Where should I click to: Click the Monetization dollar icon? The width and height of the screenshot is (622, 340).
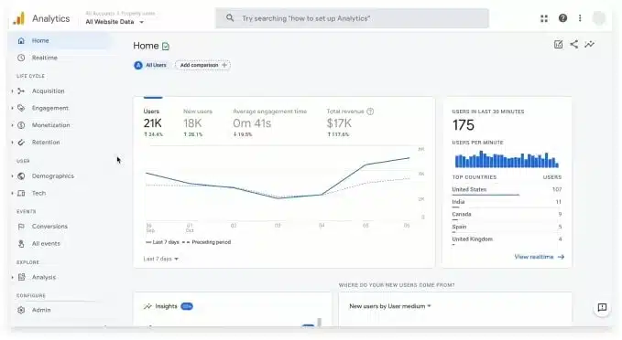tap(21, 125)
